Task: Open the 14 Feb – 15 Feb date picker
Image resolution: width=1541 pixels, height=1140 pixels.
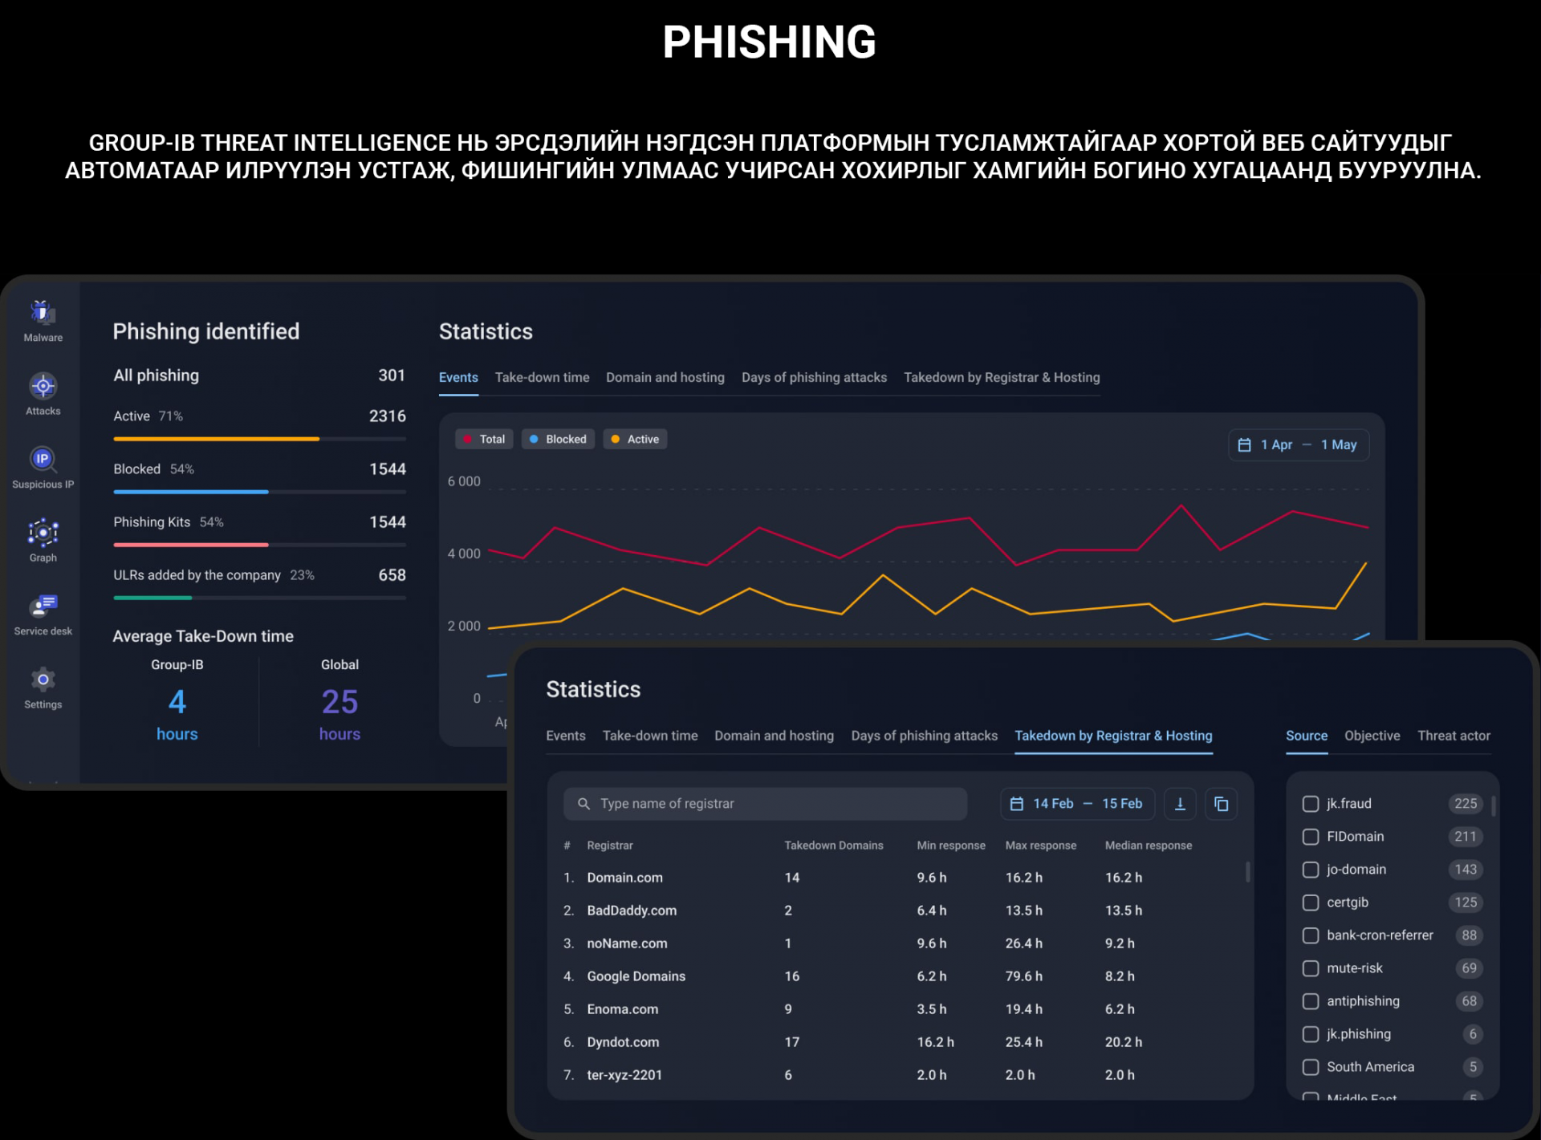Action: 1076,804
